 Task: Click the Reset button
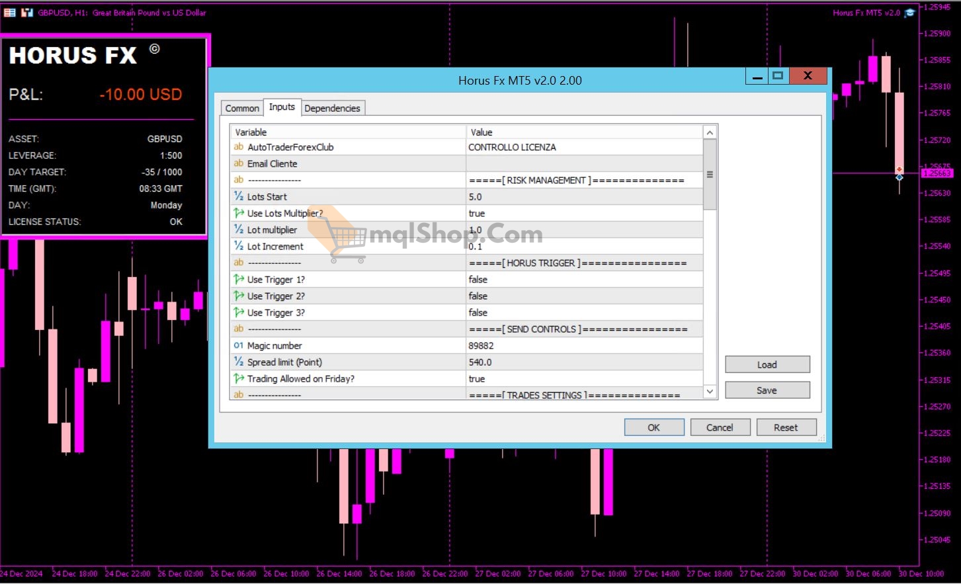(x=786, y=427)
